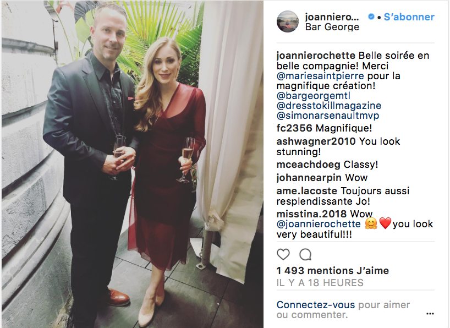Image resolution: width=450 pixels, height=328 pixels.
Task: Click the blue verified badge
Action: pos(371,17)
